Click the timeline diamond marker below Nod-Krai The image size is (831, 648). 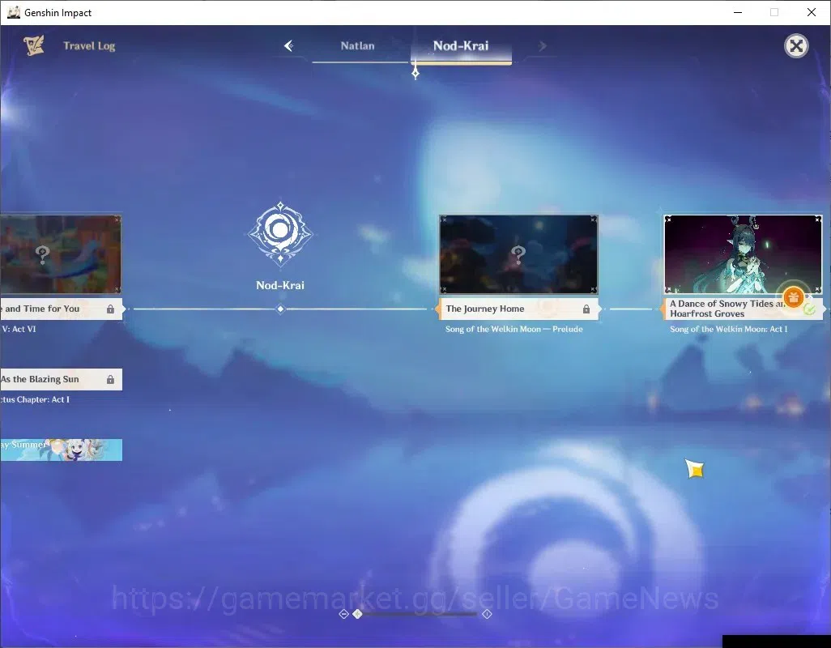point(281,309)
